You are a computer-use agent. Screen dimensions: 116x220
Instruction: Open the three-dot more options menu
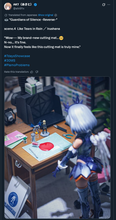tap(109, 5)
